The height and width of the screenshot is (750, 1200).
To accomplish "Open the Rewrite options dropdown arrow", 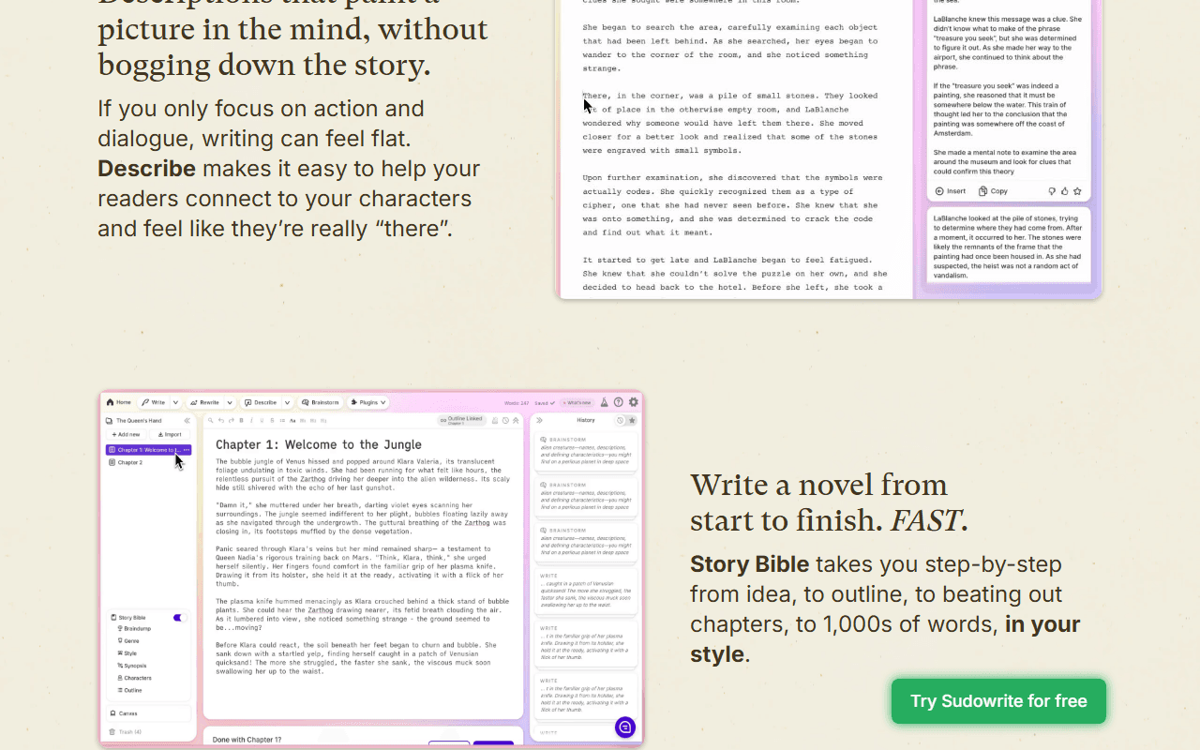I will click(230, 402).
